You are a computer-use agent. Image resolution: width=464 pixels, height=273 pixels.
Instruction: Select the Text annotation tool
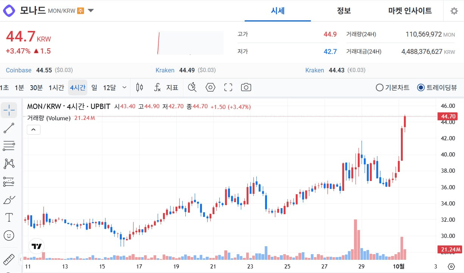(x=9, y=218)
